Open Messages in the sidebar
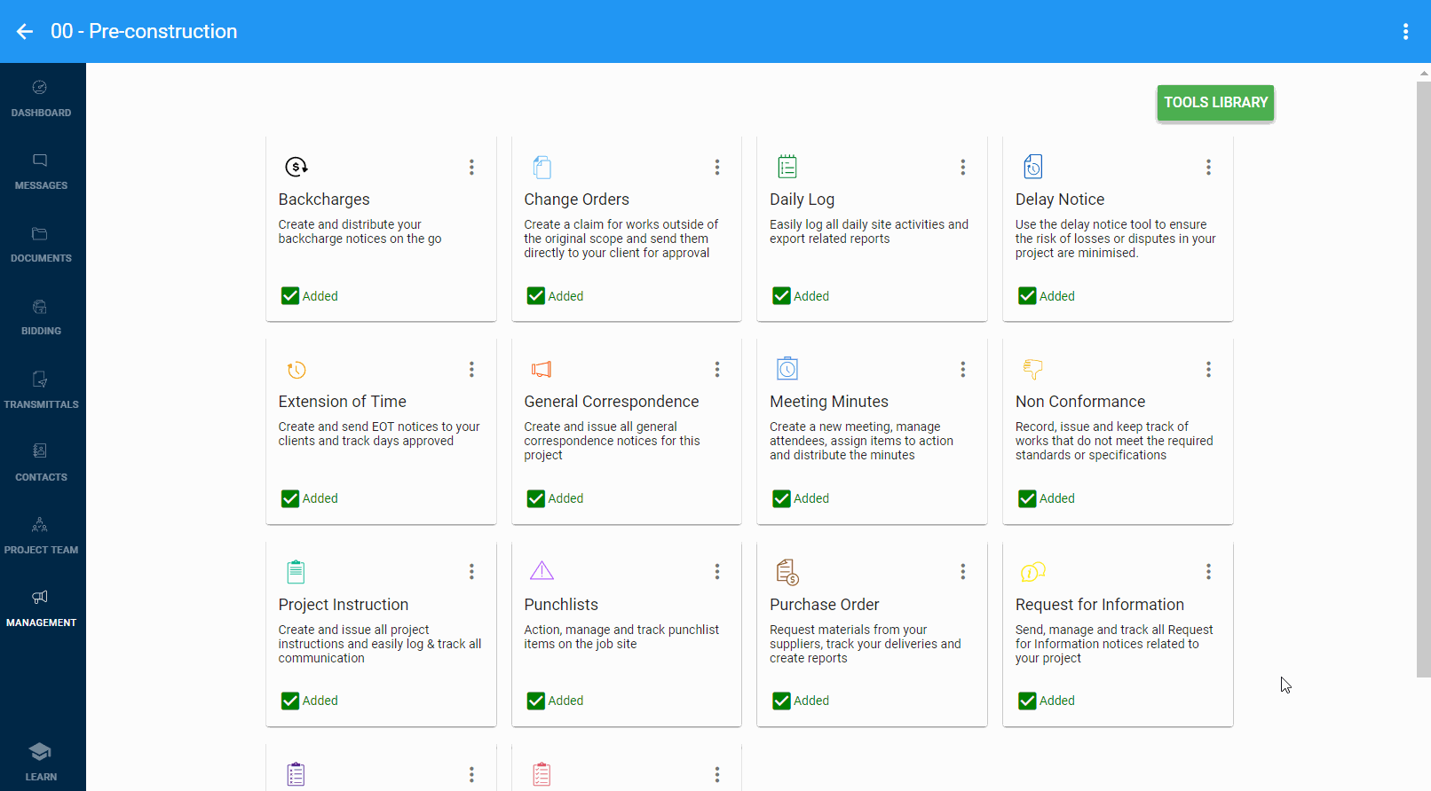 coord(41,171)
